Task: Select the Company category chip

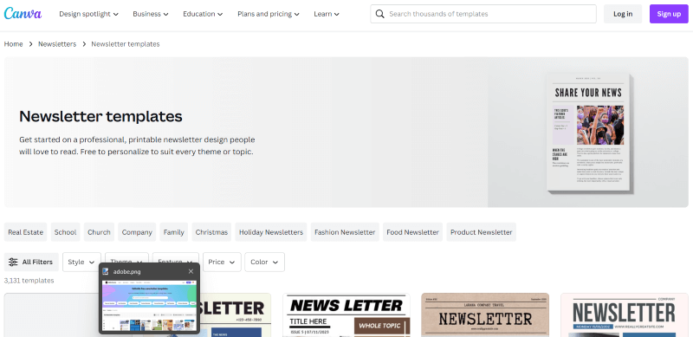Action: click(137, 232)
